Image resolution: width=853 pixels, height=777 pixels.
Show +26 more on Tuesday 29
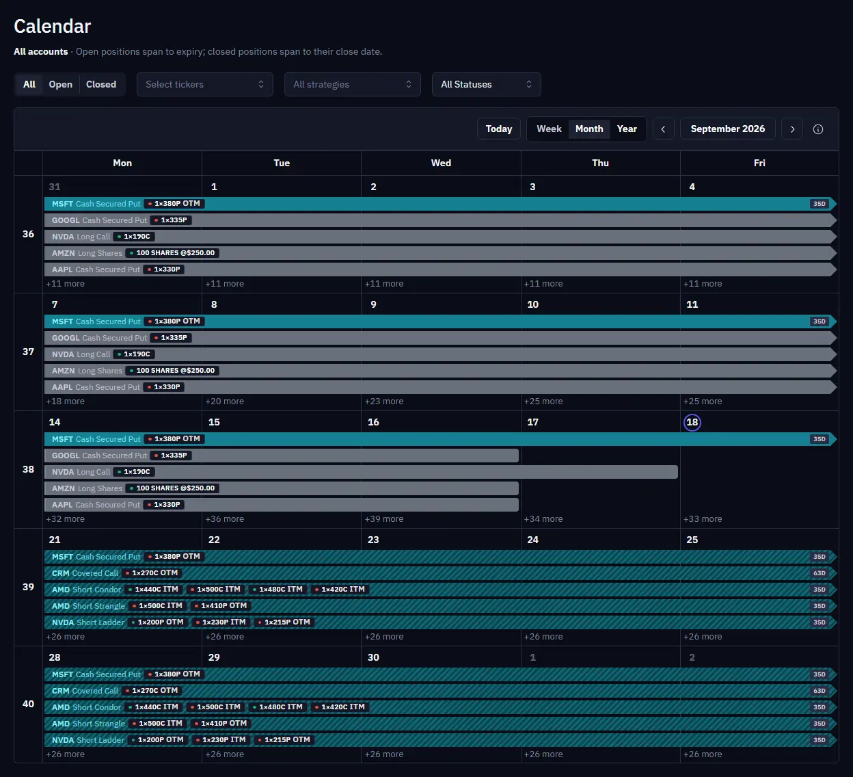[x=225, y=754]
